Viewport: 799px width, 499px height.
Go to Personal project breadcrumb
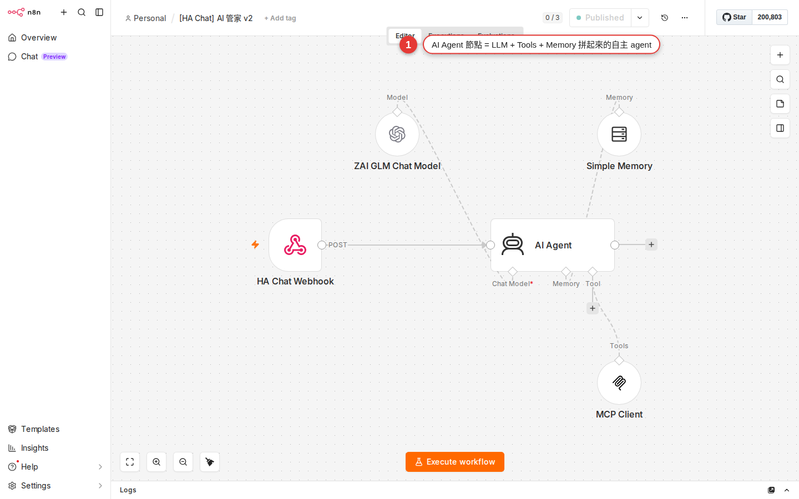tap(145, 18)
